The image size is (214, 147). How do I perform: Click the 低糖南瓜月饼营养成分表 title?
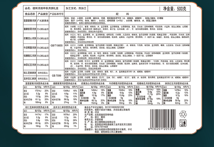[149, 83]
